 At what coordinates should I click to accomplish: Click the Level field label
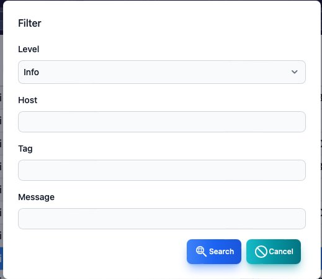(29, 49)
